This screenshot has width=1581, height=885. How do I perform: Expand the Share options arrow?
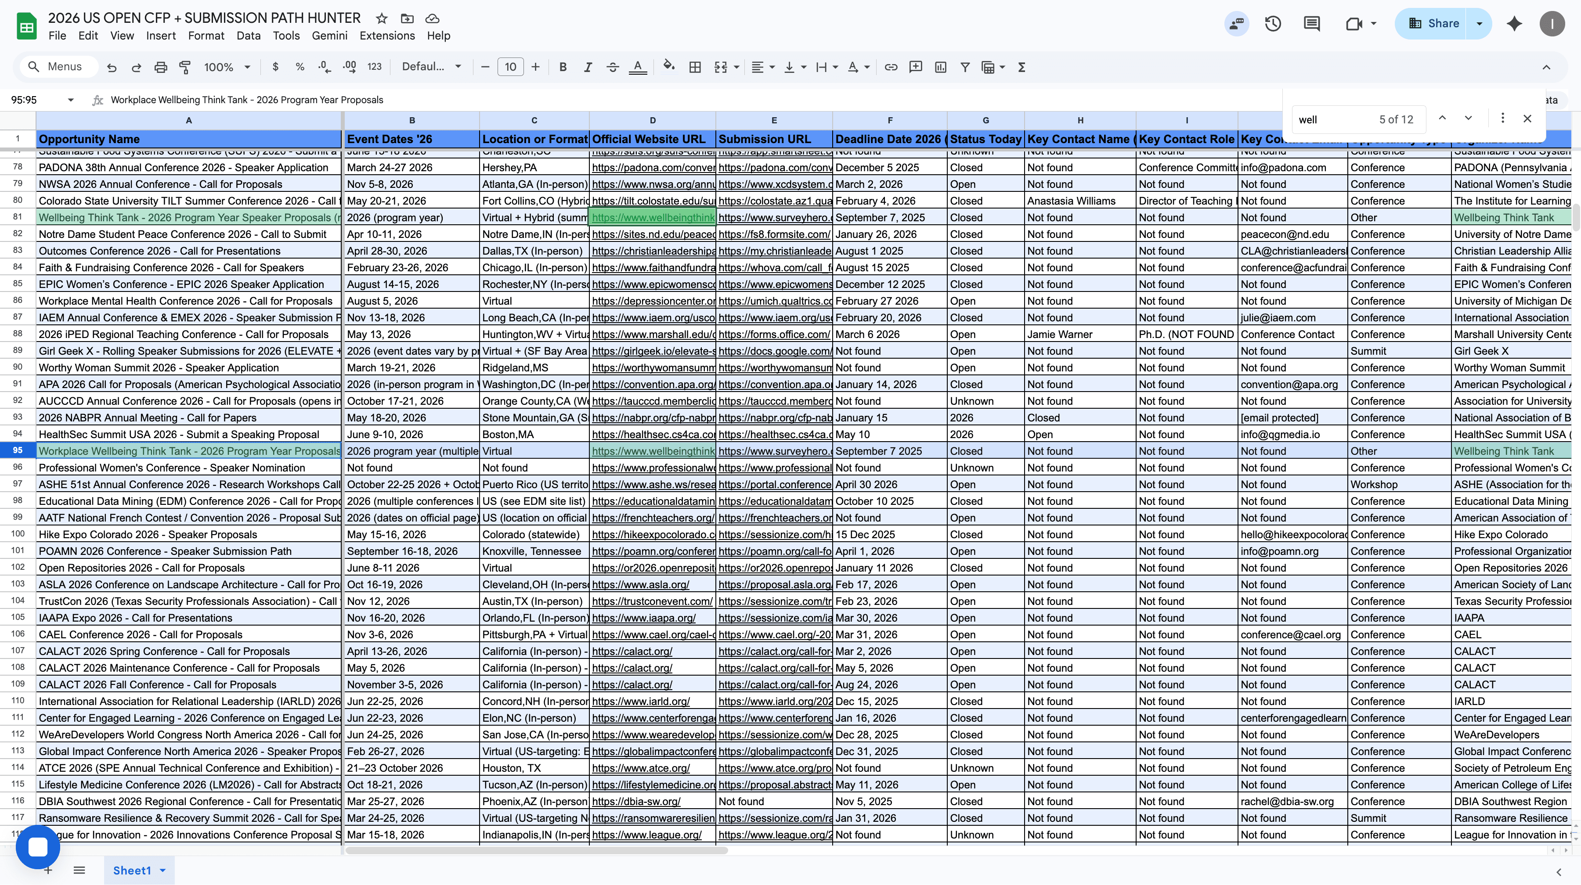click(x=1479, y=23)
